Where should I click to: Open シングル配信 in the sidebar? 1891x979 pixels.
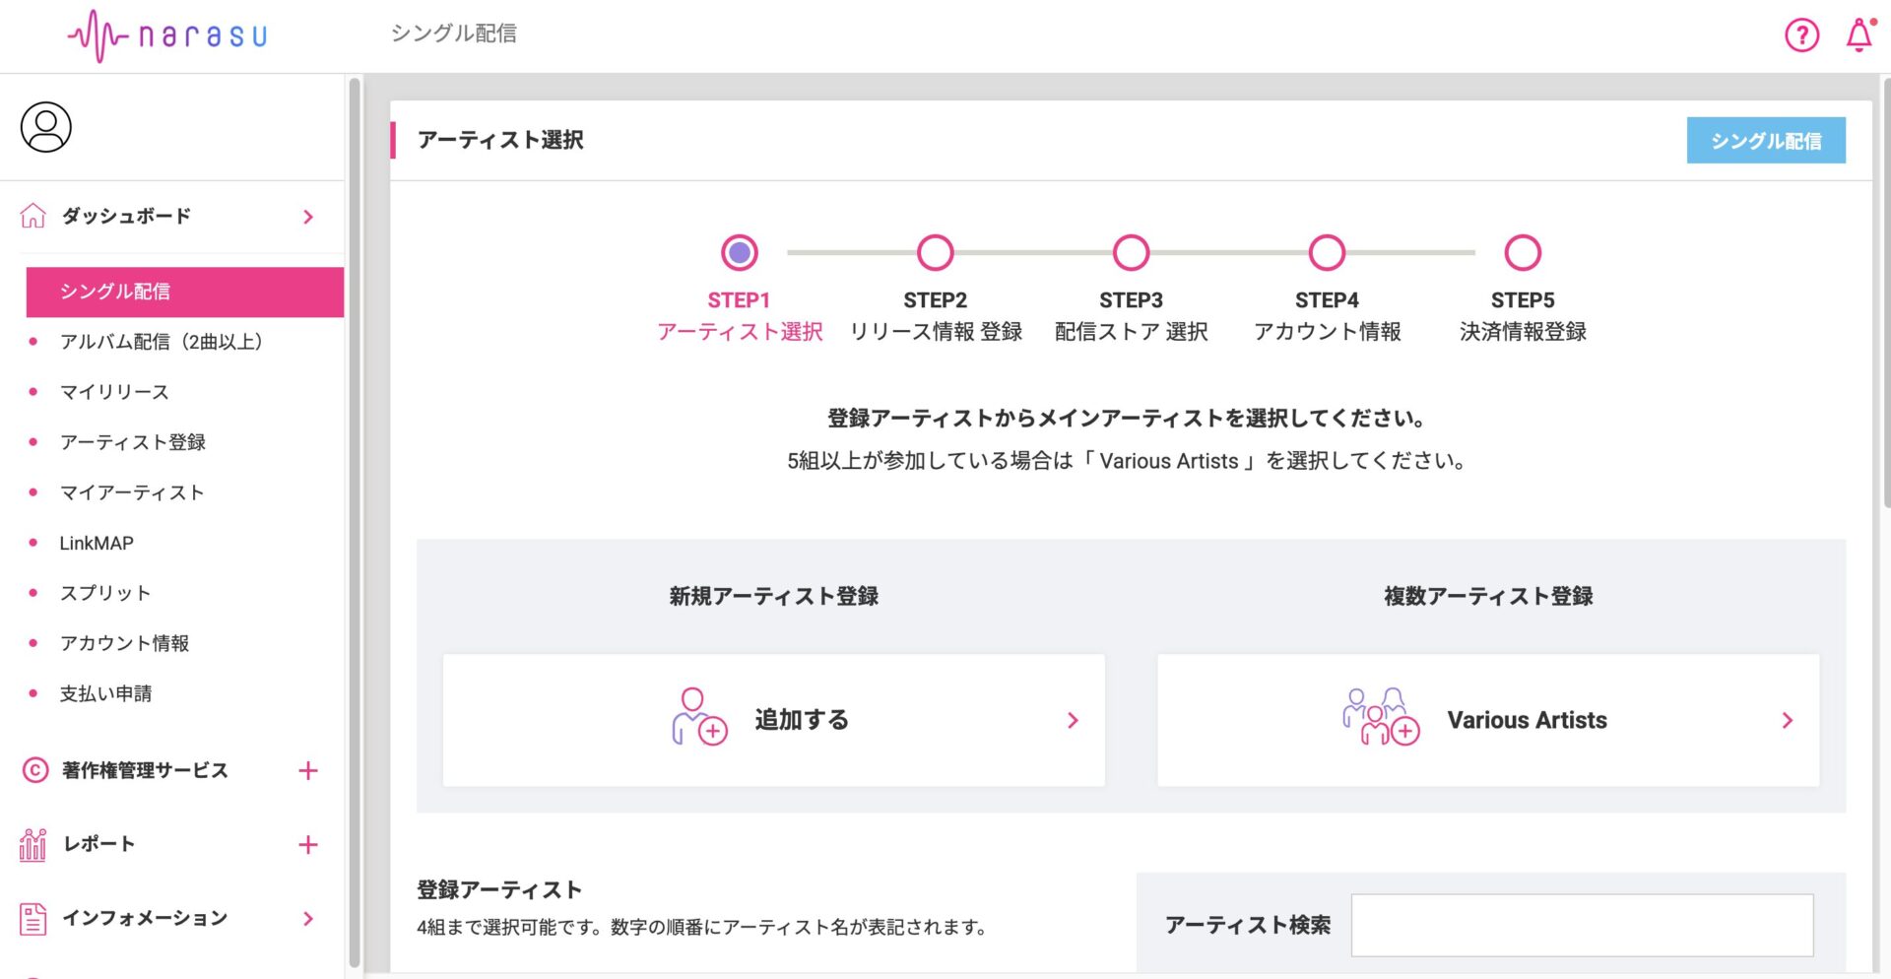point(185,292)
